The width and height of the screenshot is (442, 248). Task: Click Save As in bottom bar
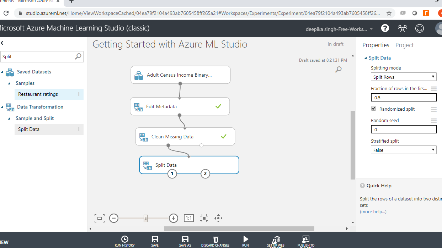(185, 241)
